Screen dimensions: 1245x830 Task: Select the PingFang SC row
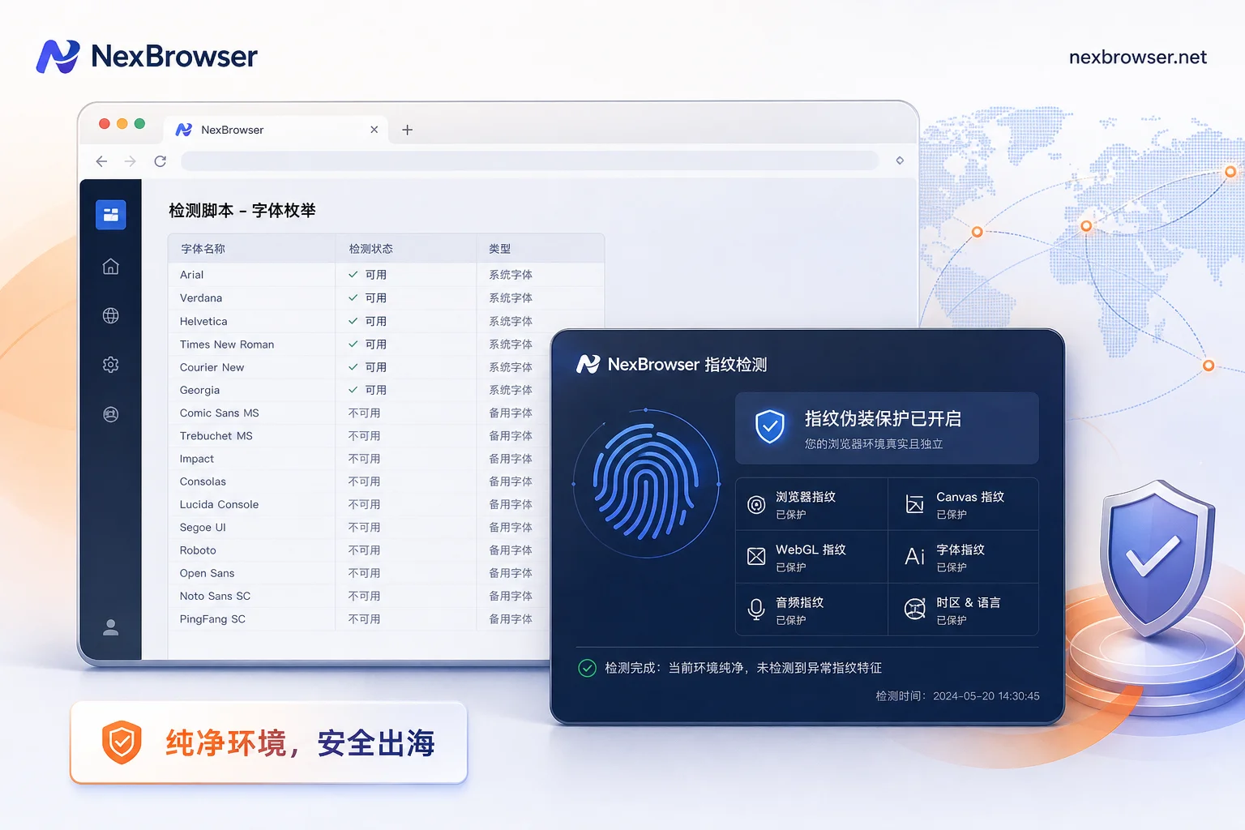point(360,619)
